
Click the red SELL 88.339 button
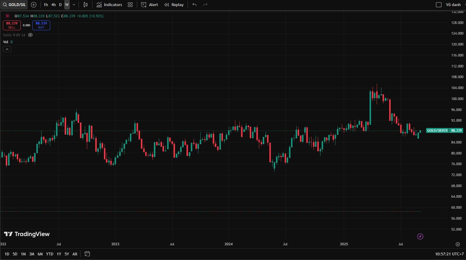pyautogui.click(x=12, y=25)
